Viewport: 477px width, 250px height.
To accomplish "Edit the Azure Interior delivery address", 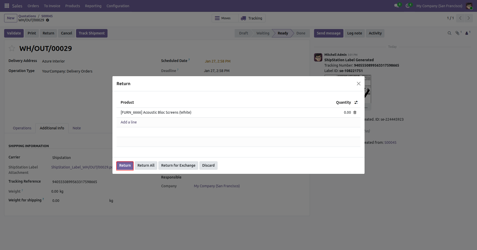I will pos(53,61).
